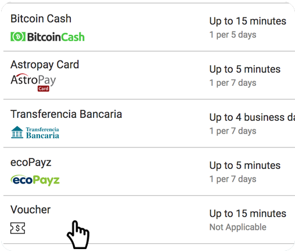
Task: Choose the Transferencia Bancaria method title
Action: 66,114
